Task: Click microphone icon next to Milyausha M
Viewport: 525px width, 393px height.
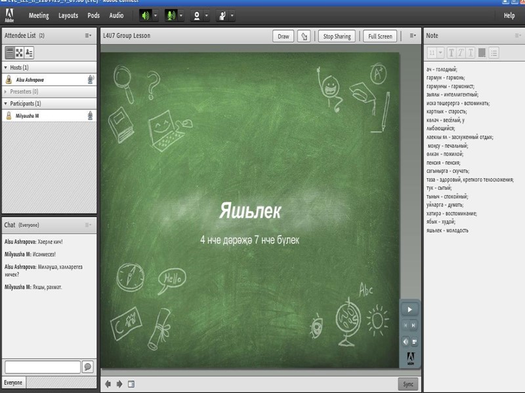Action: [90, 116]
